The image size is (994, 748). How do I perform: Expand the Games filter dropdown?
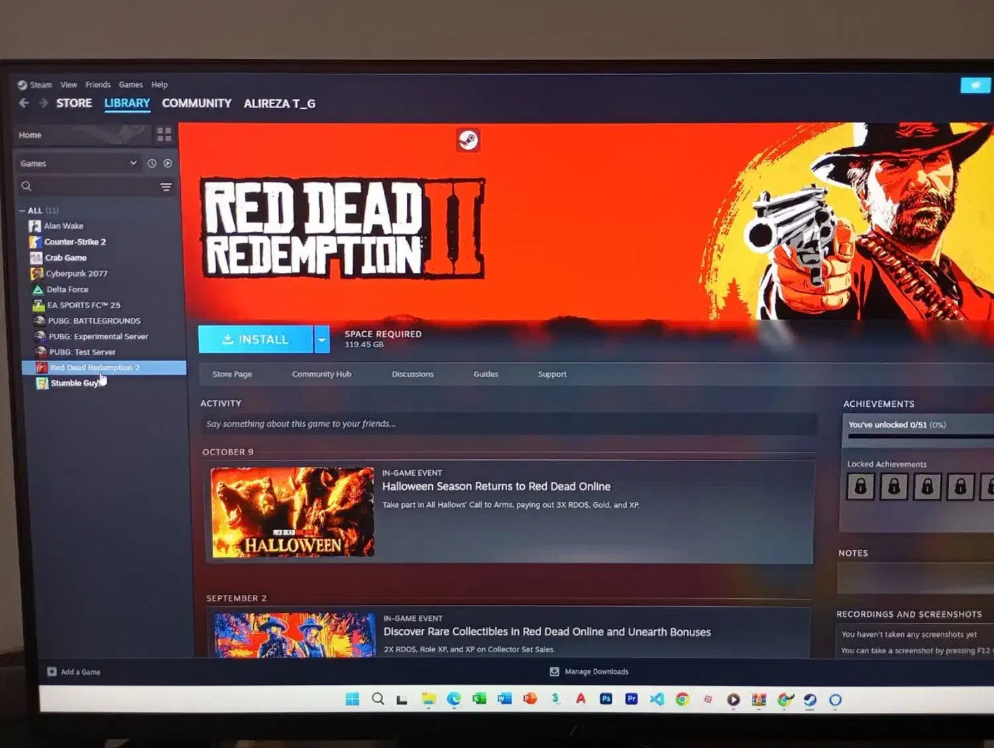(133, 163)
